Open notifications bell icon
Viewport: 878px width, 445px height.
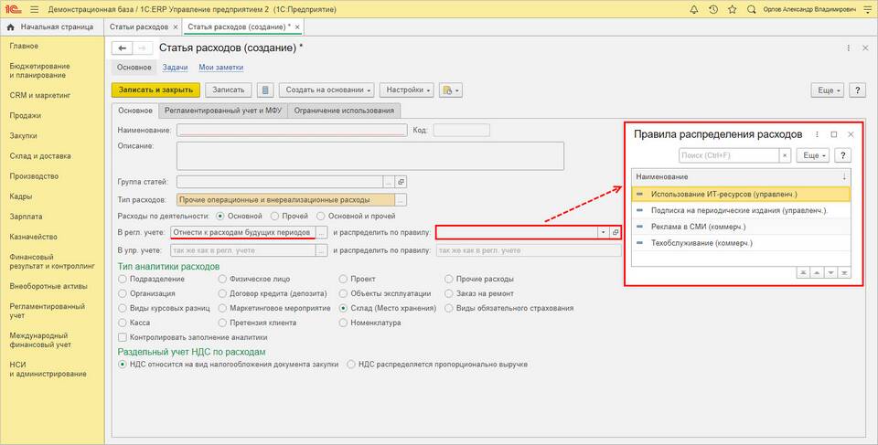coord(694,9)
